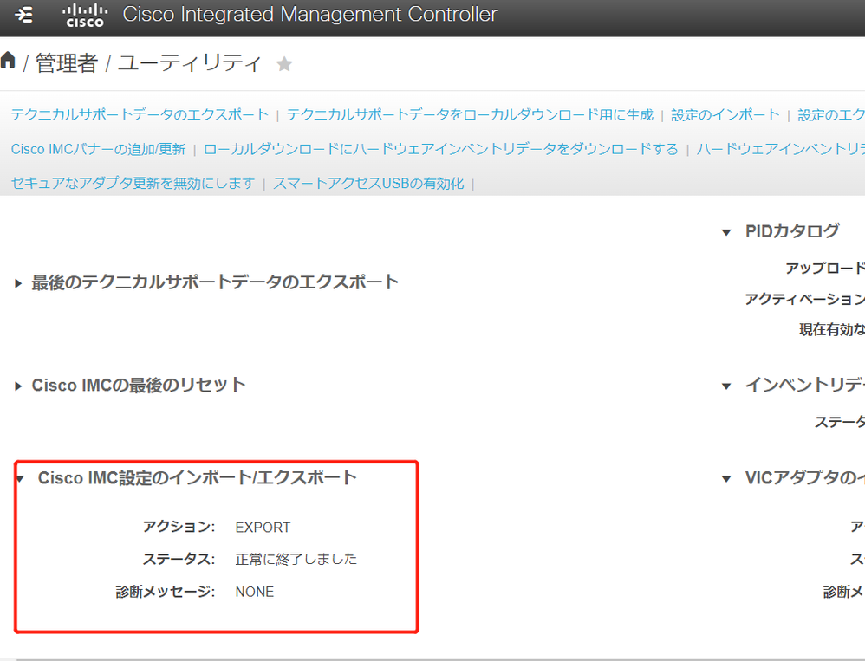Collapse Cisco IMC設定のインポート/エクスポート section
The width and height of the screenshot is (865, 661).
click(21, 478)
